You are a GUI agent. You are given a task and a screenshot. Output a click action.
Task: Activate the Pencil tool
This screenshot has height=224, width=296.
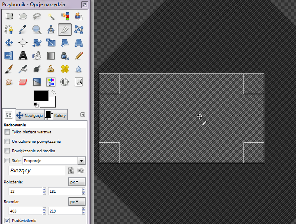click(x=79, y=55)
